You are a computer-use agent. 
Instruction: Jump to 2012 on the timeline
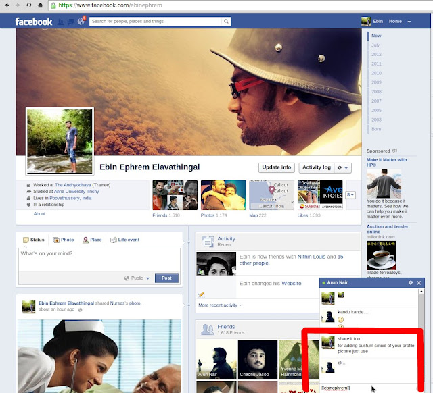(x=376, y=54)
